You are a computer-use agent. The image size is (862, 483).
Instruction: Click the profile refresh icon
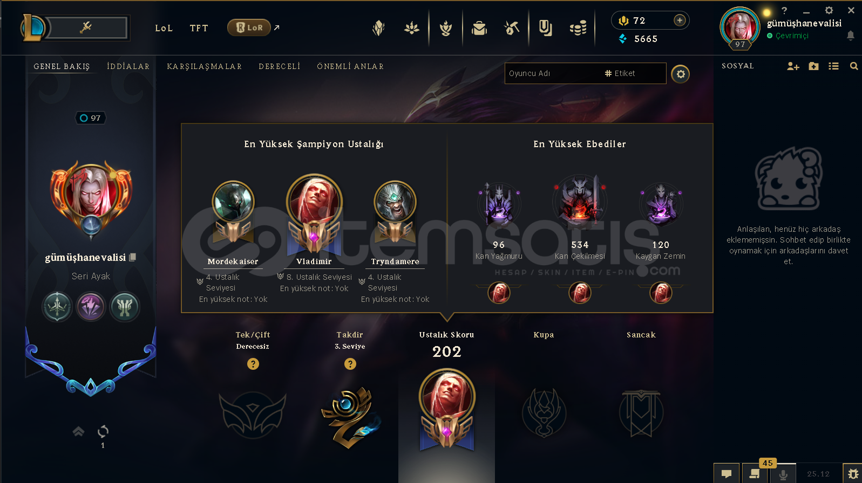point(103,431)
